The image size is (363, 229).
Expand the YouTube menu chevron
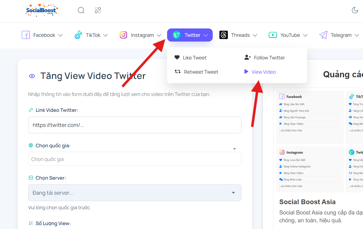[x=305, y=35]
